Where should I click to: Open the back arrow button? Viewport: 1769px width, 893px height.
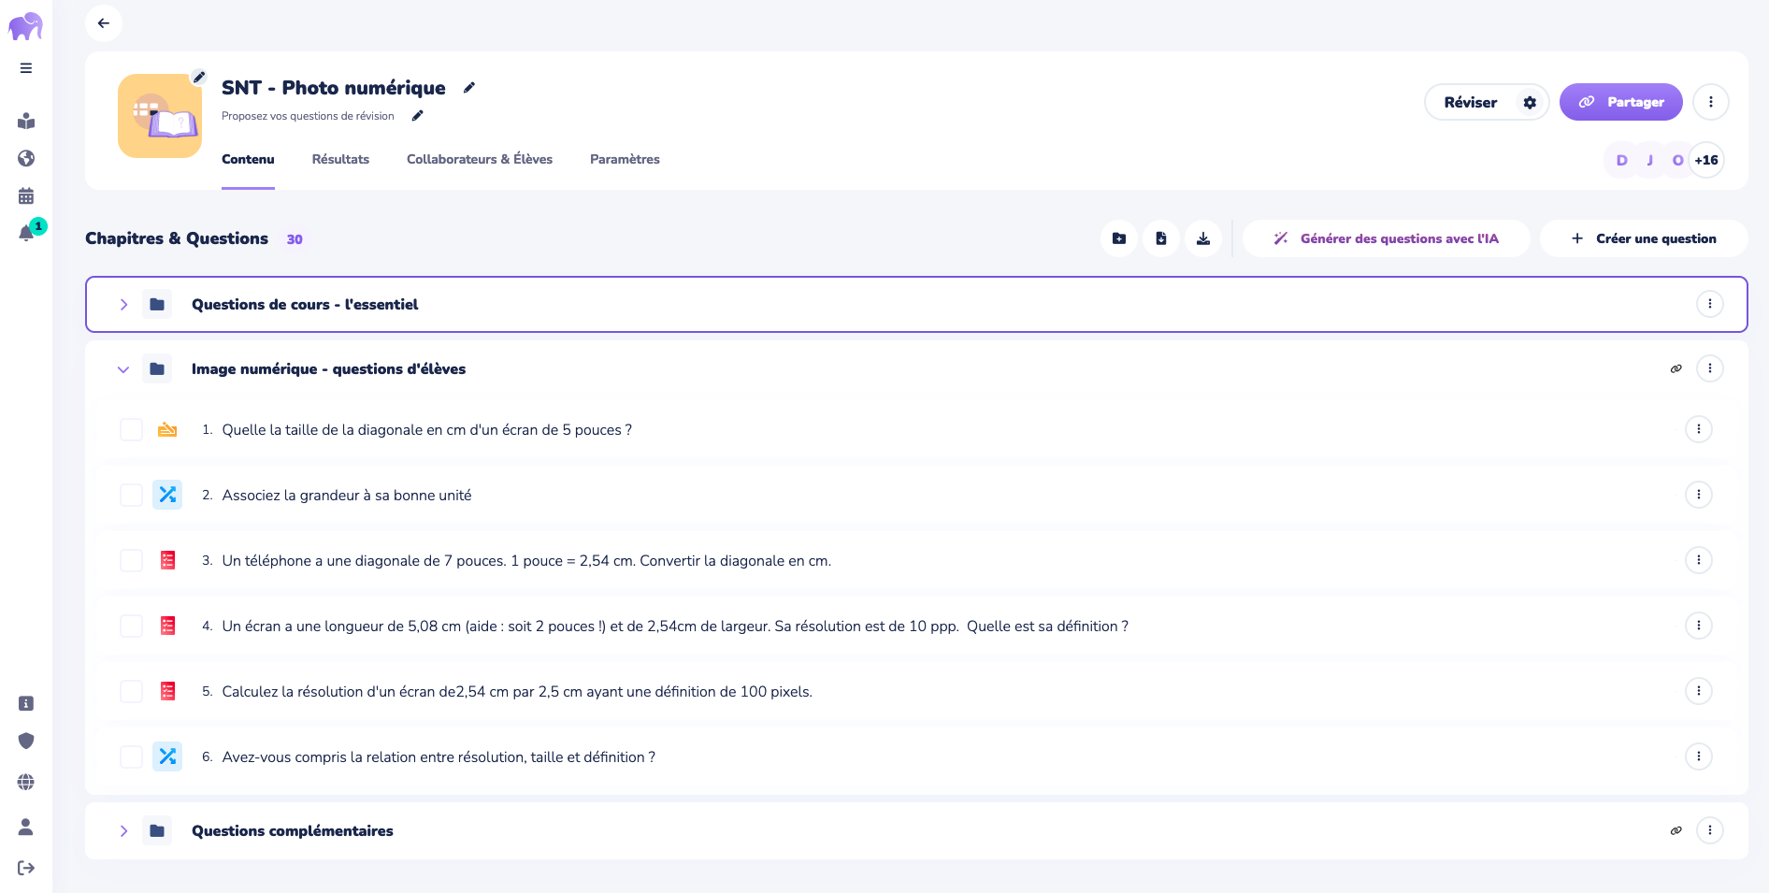[x=104, y=23]
